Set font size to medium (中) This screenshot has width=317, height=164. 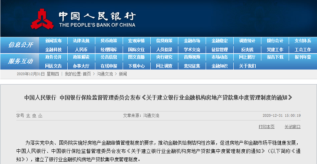[x=34, y=115]
